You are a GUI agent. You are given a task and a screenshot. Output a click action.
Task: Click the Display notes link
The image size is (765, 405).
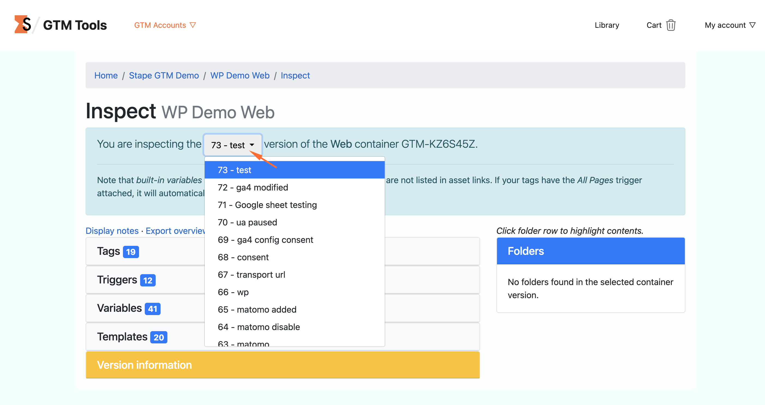tap(112, 231)
